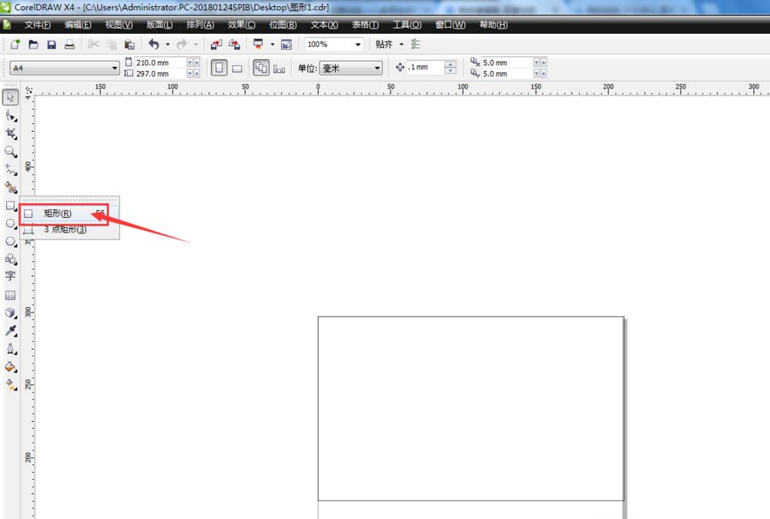Click the 5.0 mm duplicate distance X field

tap(507, 62)
